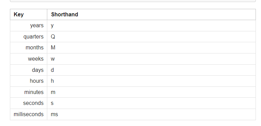Select the months key cell
The height and width of the screenshot is (126, 261).
coord(29,48)
